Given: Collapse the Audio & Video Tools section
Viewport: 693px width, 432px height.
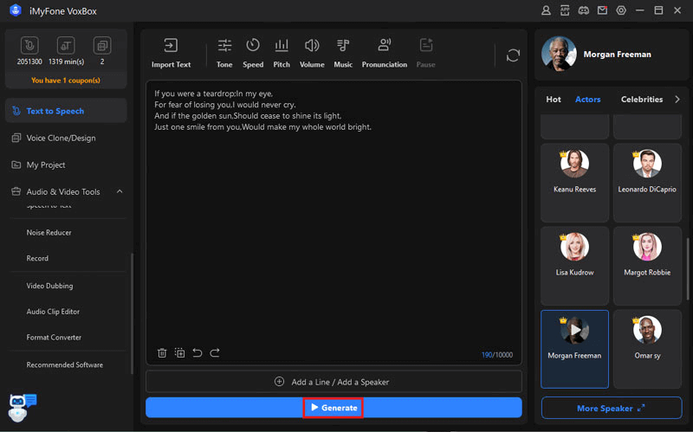Looking at the screenshot, I should 120,191.
